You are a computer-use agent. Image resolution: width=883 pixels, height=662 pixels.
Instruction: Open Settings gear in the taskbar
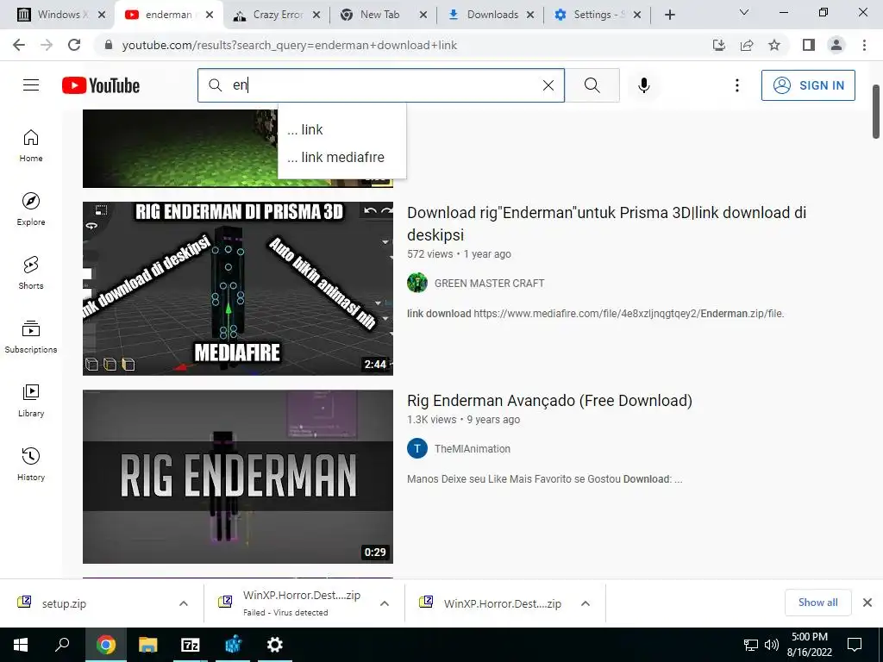point(274,645)
